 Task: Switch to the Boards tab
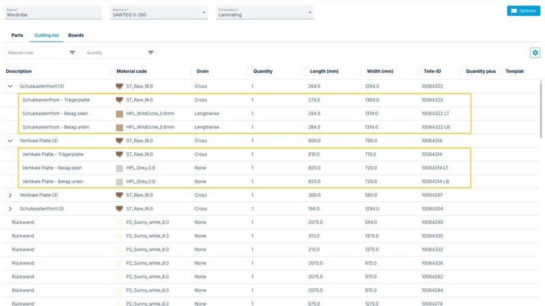[x=76, y=34]
